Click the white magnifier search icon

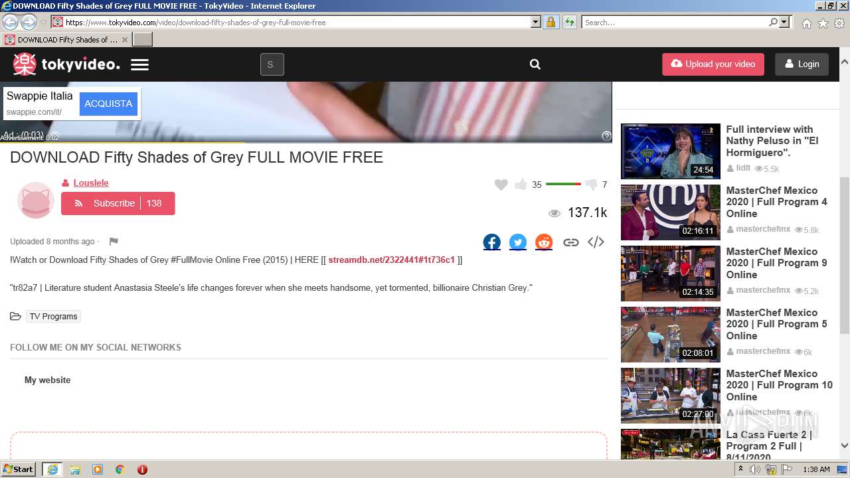click(535, 64)
